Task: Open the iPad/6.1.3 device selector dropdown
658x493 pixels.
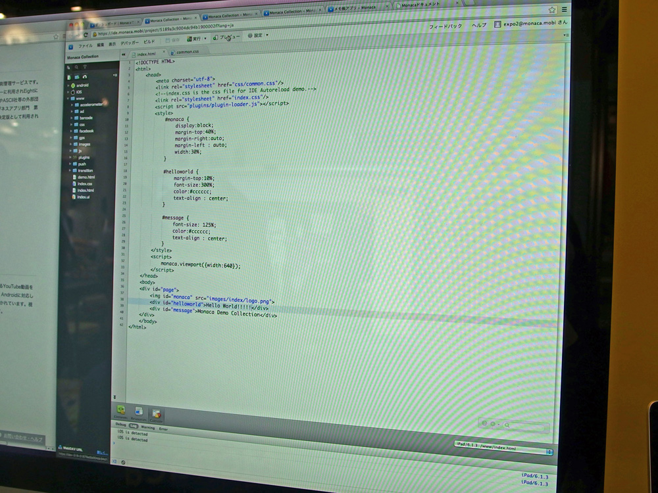Action: tap(503, 448)
